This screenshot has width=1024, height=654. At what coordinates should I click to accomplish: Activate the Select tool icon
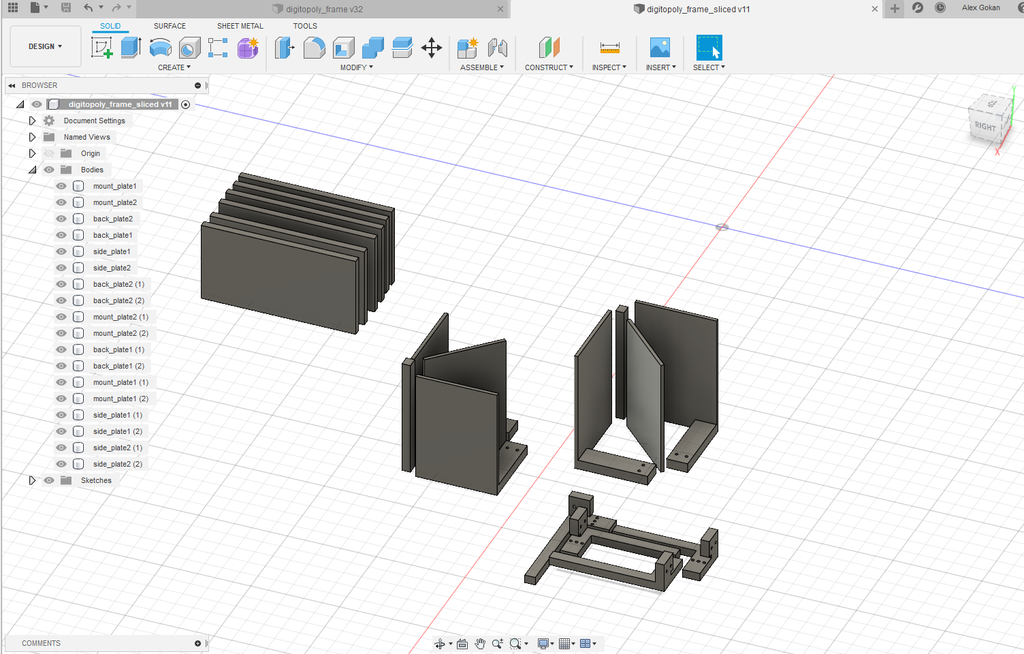point(709,48)
